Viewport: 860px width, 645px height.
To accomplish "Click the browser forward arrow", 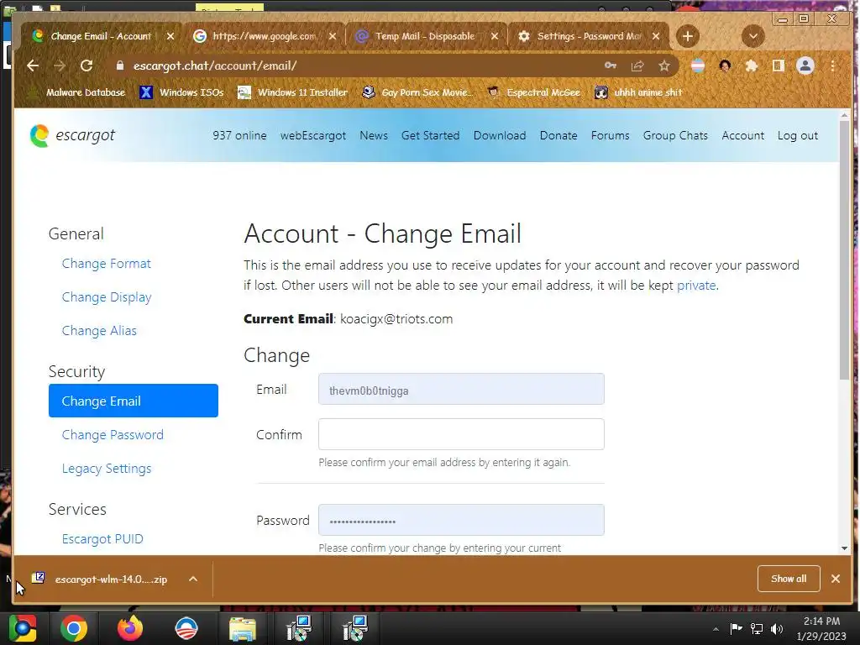I will 60,66.
